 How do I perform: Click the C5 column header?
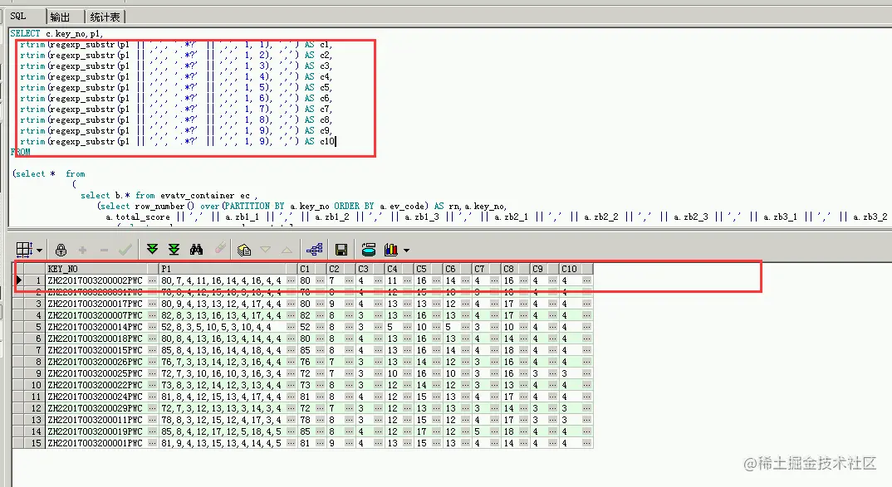pos(429,269)
